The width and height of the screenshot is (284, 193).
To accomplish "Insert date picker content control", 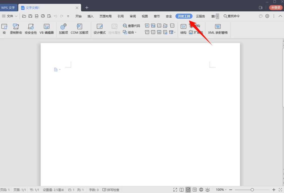I will (159, 32).
